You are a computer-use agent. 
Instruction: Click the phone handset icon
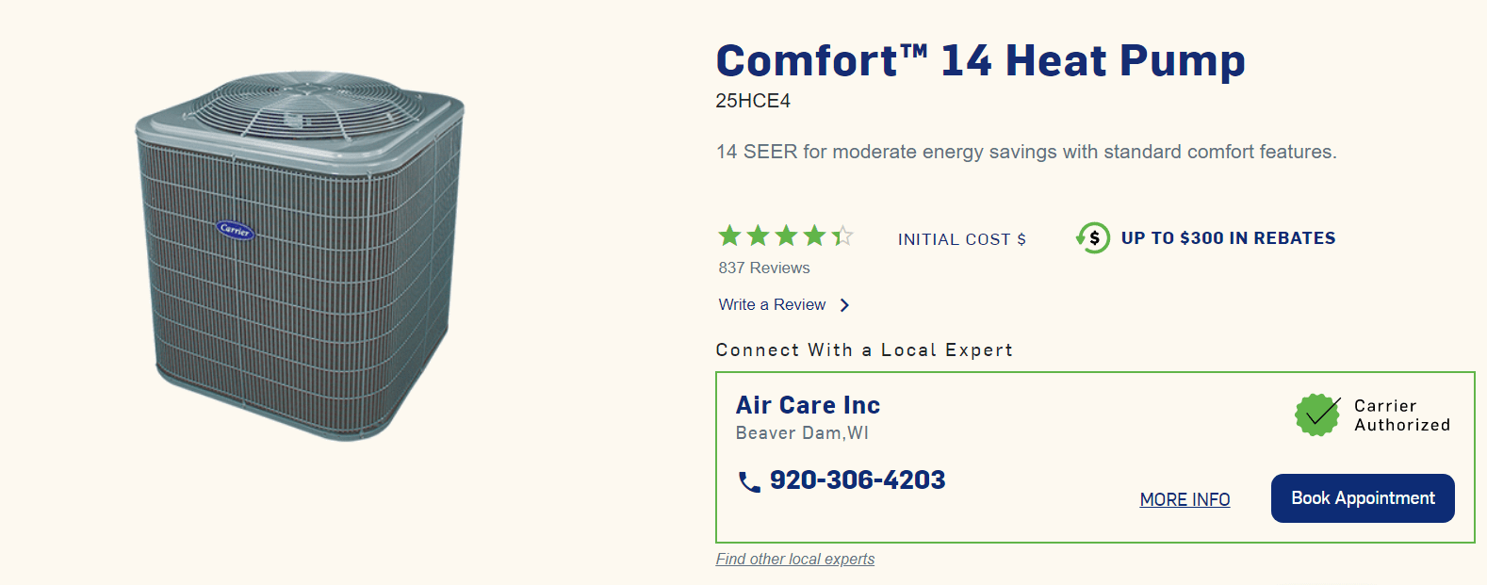[749, 482]
